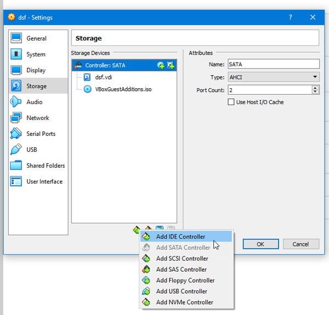Click the disabled Add SATA Controller entry
The image size is (329, 315).
coord(186,248)
